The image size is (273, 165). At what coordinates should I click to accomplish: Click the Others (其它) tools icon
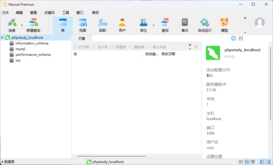[144, 22]
